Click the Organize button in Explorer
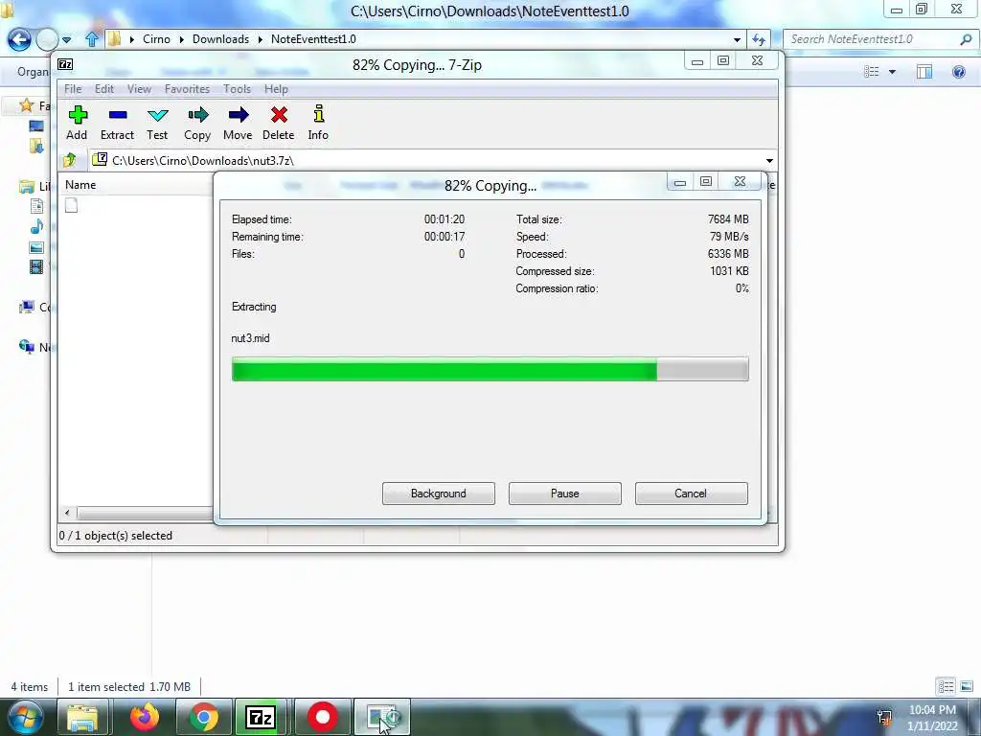Image resolution: width=981 pixels, height=736 pixels. (33, 71)
